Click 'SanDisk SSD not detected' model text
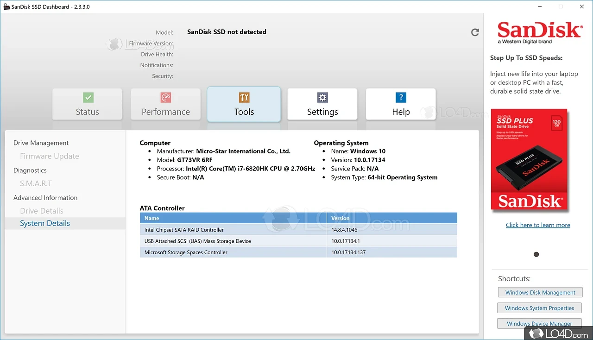Screen dimensions: 593x340 pyautogui.click(x=227, y=32)
